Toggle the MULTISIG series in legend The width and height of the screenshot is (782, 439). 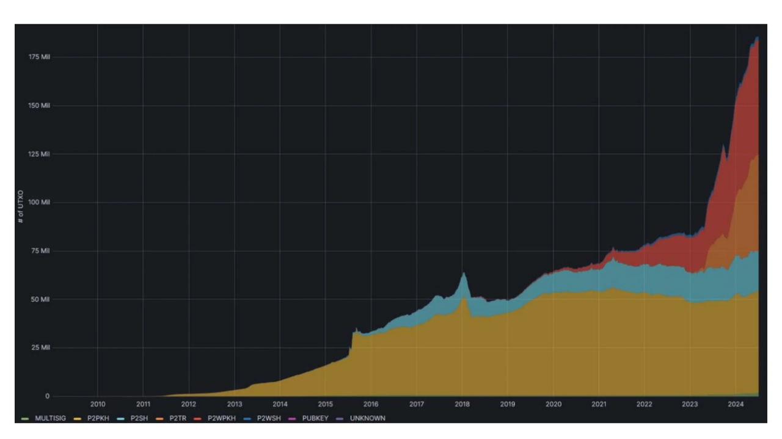pyautogui.click(x=50, y=418)
